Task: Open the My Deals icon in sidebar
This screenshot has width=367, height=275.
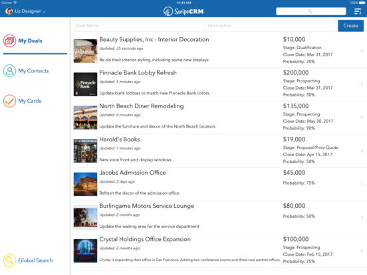Action: (9, 41)
